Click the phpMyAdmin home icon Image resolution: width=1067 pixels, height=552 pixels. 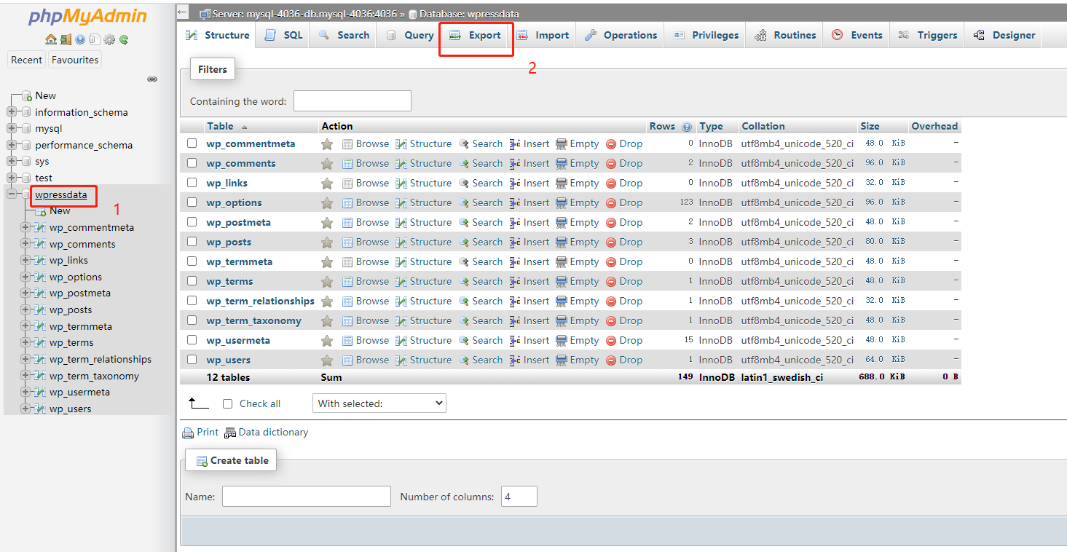coord(51,40)
